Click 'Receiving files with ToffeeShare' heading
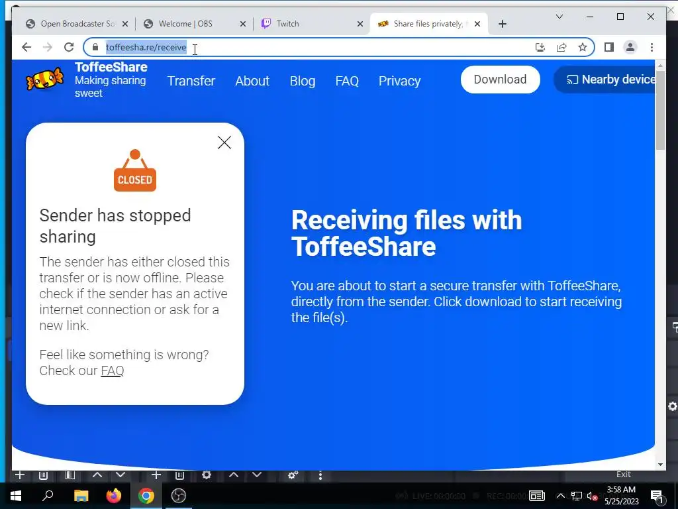 407,233
